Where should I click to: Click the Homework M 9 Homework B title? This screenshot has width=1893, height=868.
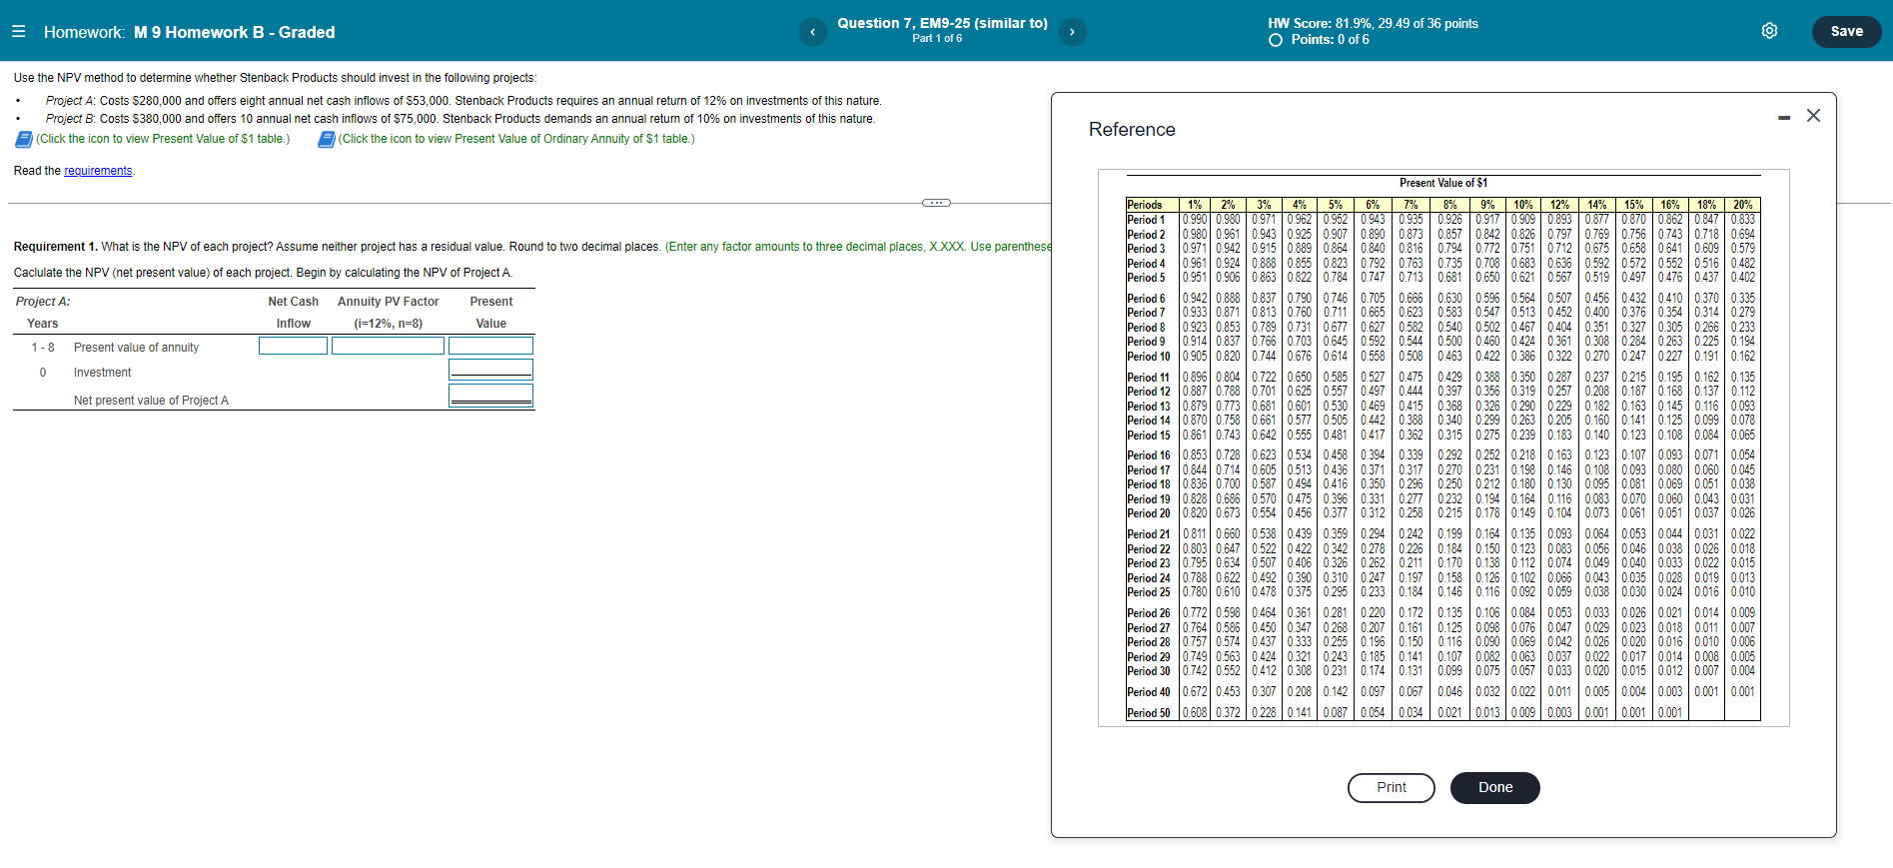coord(190,32)
